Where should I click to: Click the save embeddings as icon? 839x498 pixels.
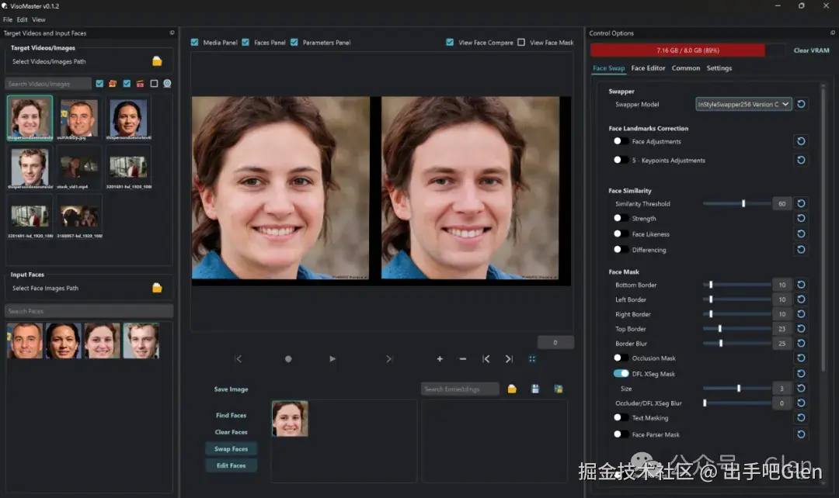point(558,389)
